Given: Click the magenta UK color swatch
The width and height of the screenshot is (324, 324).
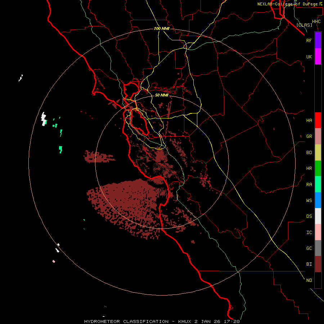Looking at the screenshot, I should pos(318,57).
